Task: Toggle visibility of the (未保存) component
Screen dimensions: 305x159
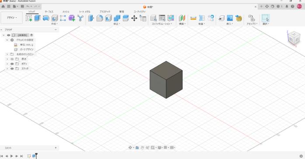Action: [x=9, y=35]
